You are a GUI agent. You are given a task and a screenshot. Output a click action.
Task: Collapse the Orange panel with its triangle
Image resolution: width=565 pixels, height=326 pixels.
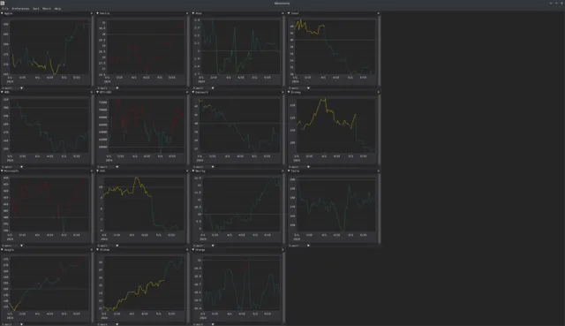pos(193,249)
